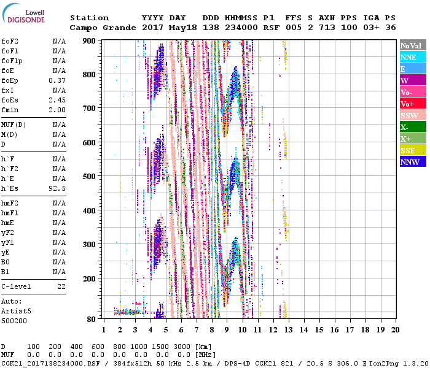Select the X- dark green legend swatch
This screenshot has width=430, height=368.
tap(413, 126)
